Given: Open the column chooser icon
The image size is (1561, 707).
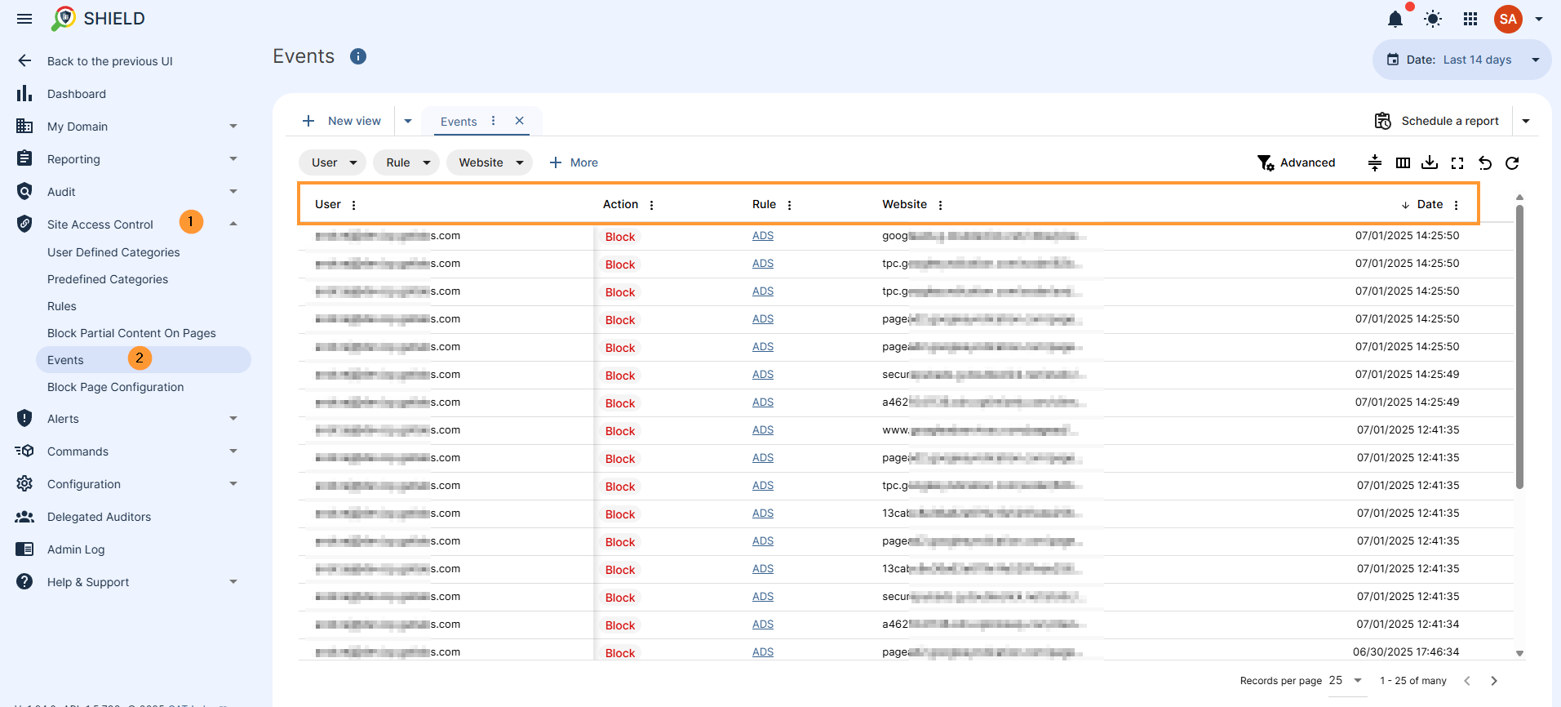Looking at the screenshot, I should point(1403,162).
